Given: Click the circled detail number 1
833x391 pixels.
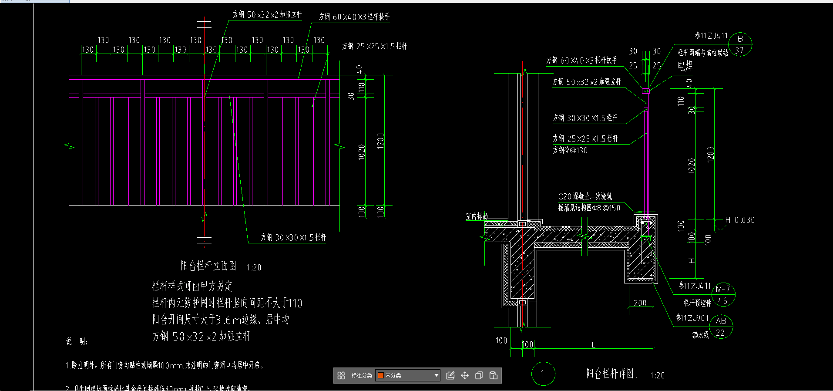Looking at the screenshot, I should pos(543,374).
